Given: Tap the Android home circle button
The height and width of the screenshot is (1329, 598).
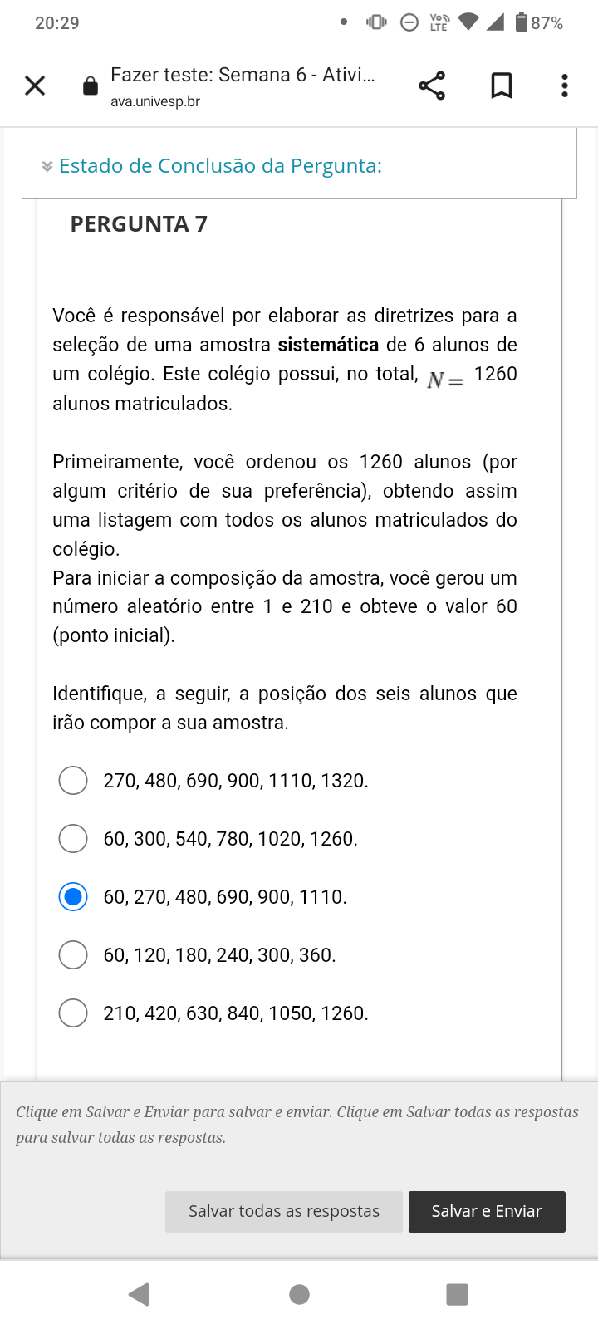Looking at the screenshot, I should 299,1294.
